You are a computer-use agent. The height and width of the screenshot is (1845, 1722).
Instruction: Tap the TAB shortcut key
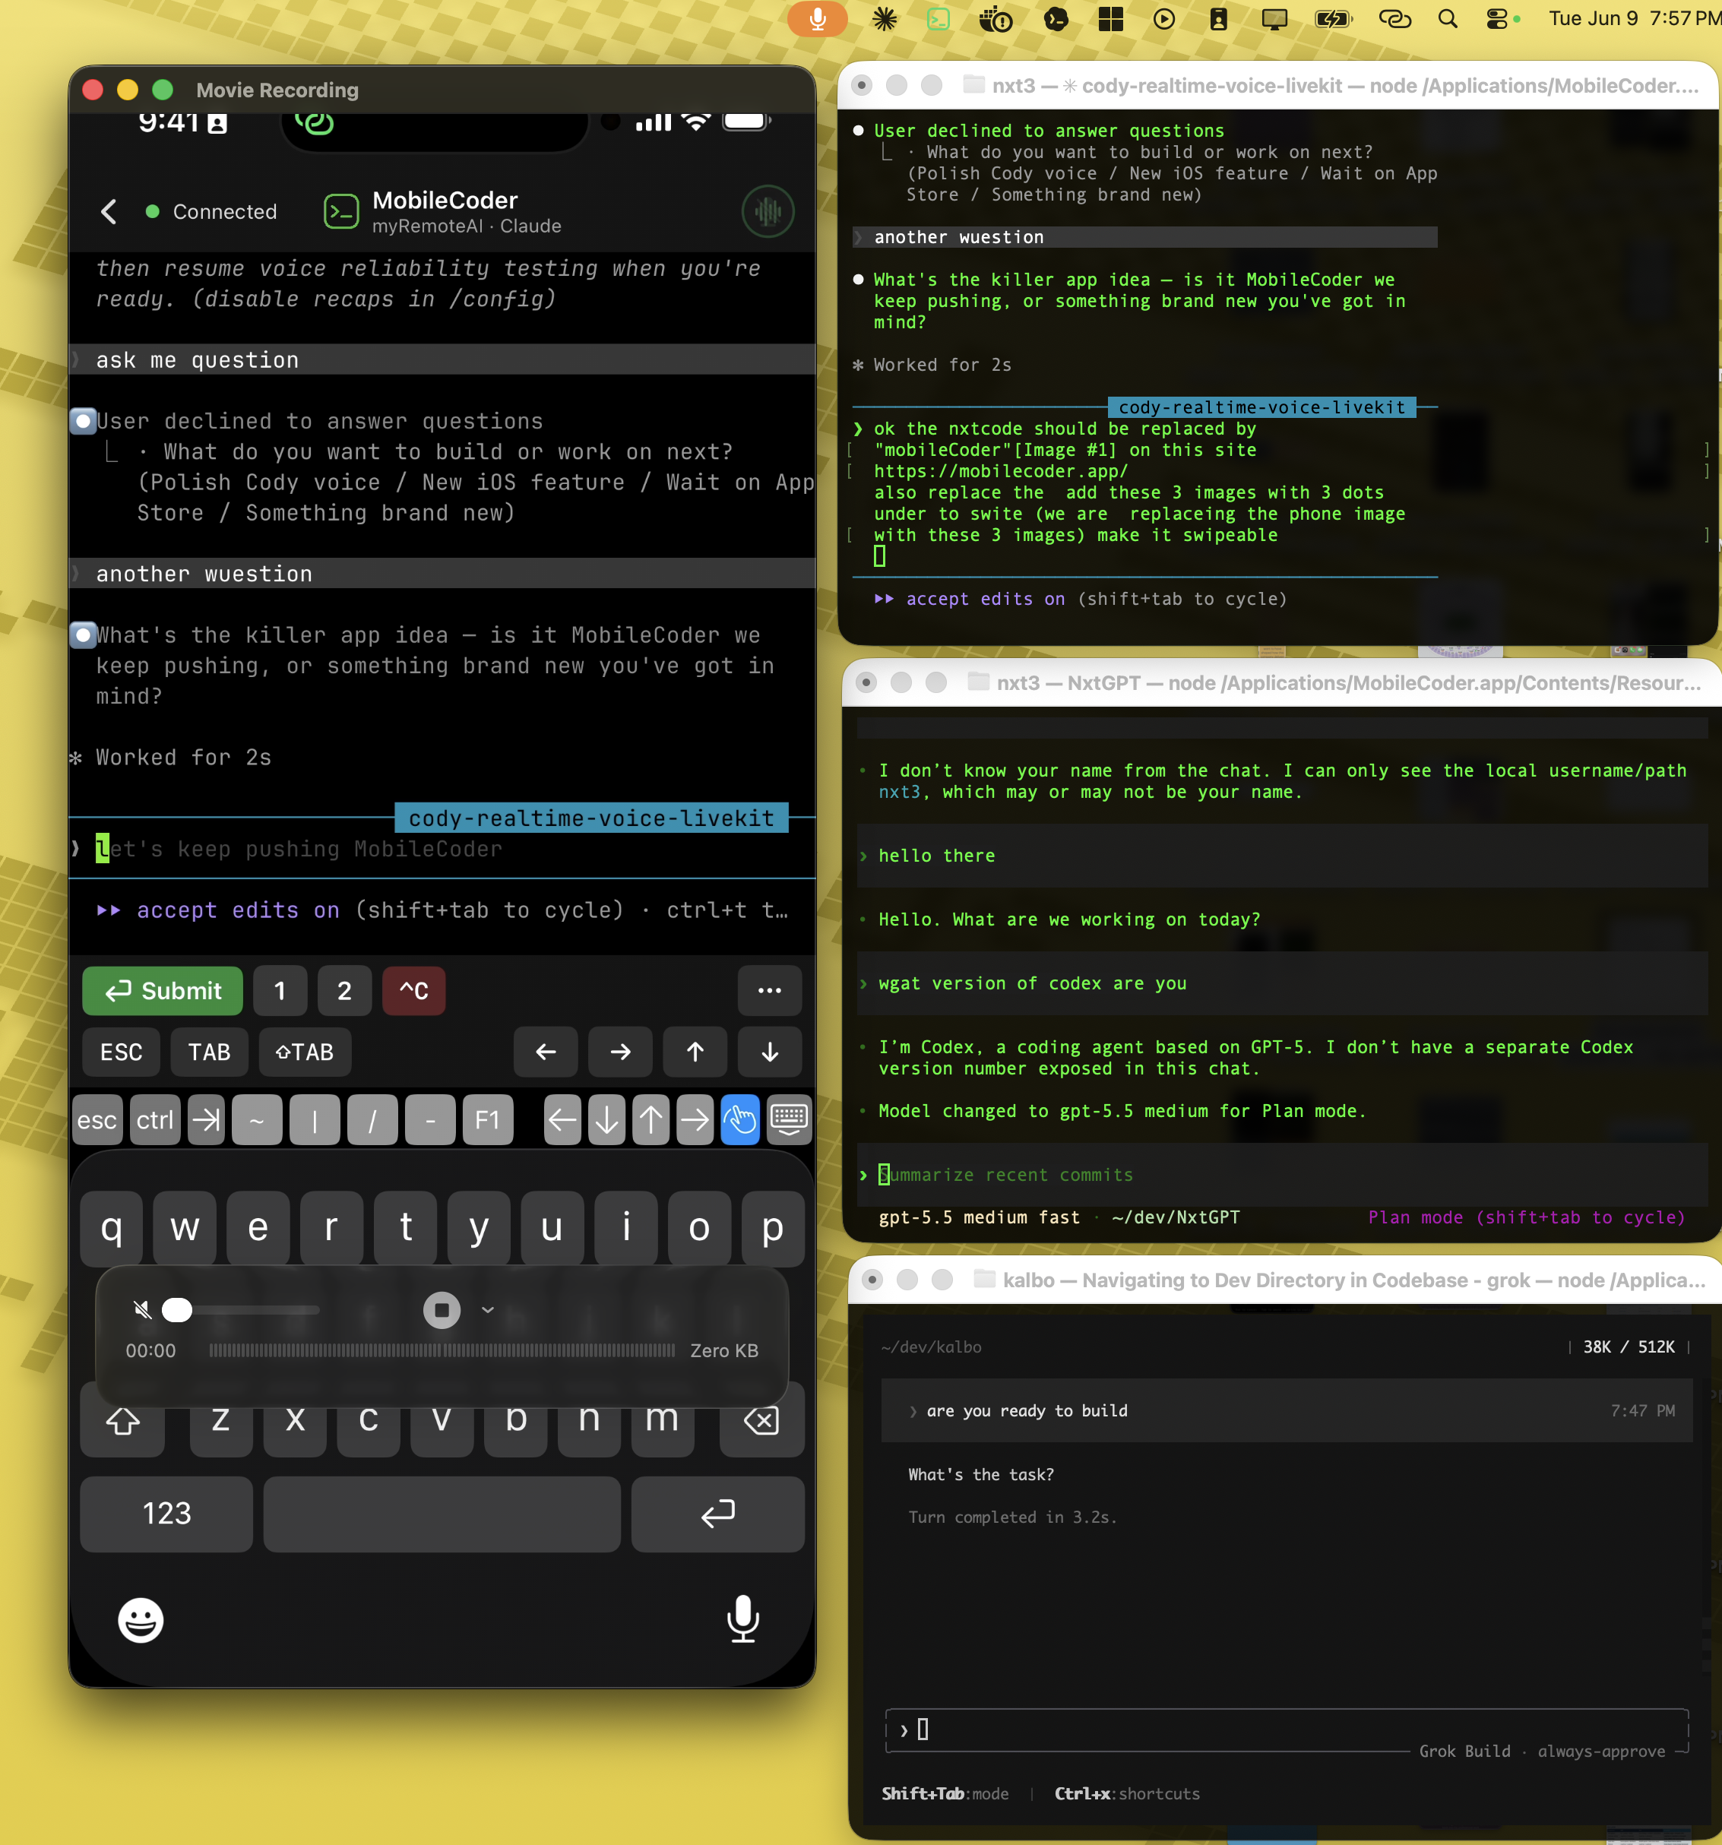pos(210,1052)
